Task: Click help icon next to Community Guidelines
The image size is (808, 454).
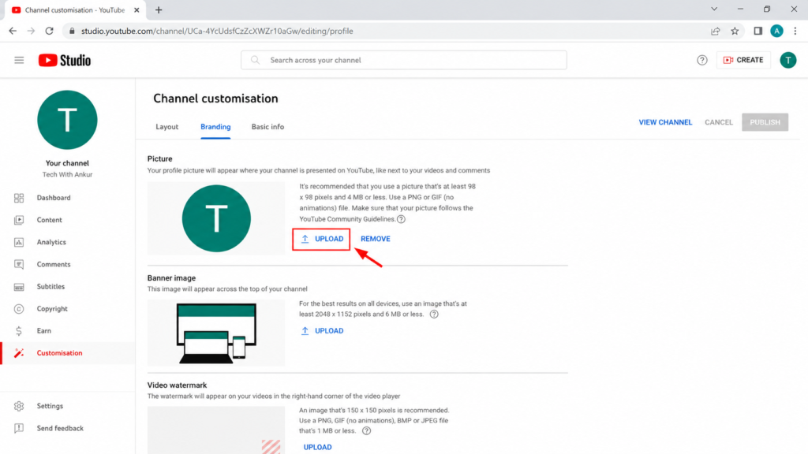Action: pyautogui.click(x=401, y=219)
